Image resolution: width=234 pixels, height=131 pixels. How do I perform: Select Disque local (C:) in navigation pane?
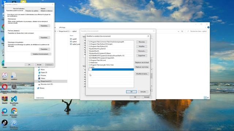51,81
